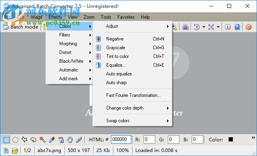Select the eyedropper color picker tool

click(x=52, y=140)
